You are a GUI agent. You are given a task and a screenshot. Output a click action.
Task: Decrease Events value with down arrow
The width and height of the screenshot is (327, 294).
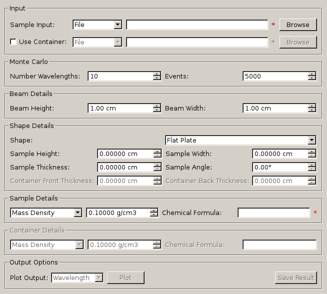click(312, 78)
